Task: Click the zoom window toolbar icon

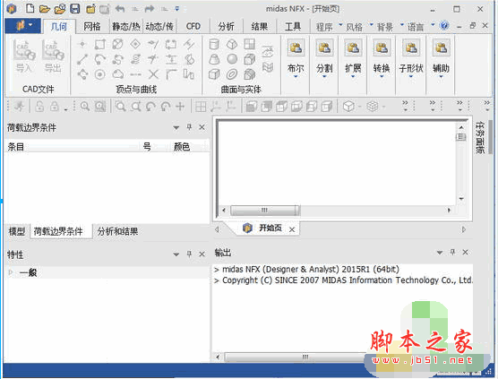Action: tap(100, 106)
